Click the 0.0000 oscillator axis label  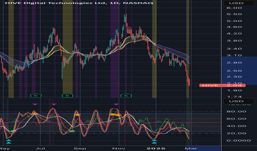(x=239, y=141)
